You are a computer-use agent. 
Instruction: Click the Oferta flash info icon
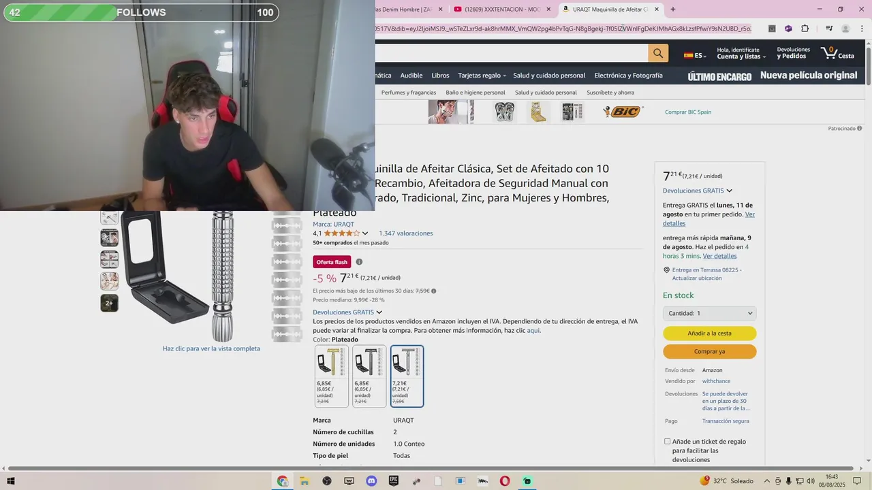pyautogui.click(x=359, y=262)
